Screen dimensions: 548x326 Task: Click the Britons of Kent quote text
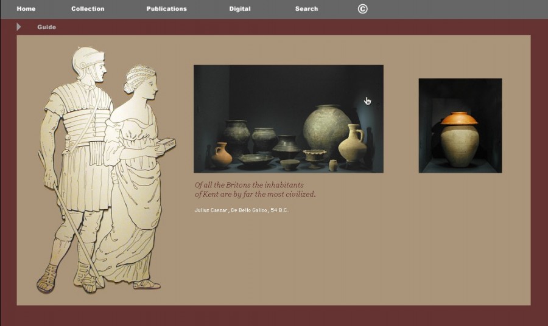click(x=255, y=189)
